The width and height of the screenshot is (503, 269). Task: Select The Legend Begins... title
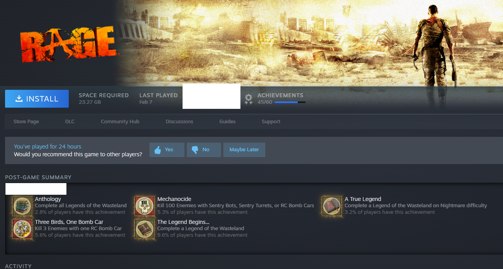pos(183,222)
